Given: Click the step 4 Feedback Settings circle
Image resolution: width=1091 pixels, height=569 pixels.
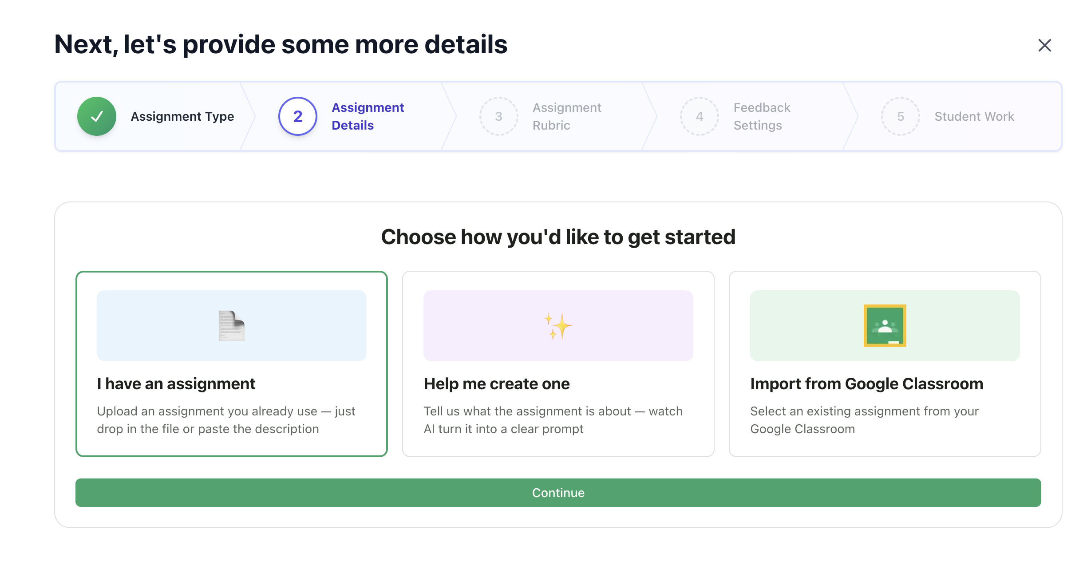Looking at the screenshot, I should pyautogui.click(x=699, y=116).
